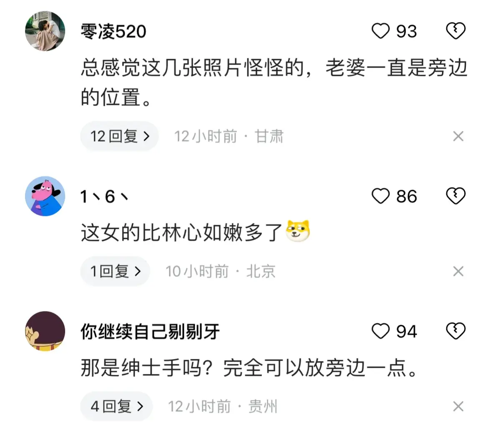The image size is (488, 442).
Task: Expand the 12 replies under 零凌520's comment
Action: pos(120,136)
